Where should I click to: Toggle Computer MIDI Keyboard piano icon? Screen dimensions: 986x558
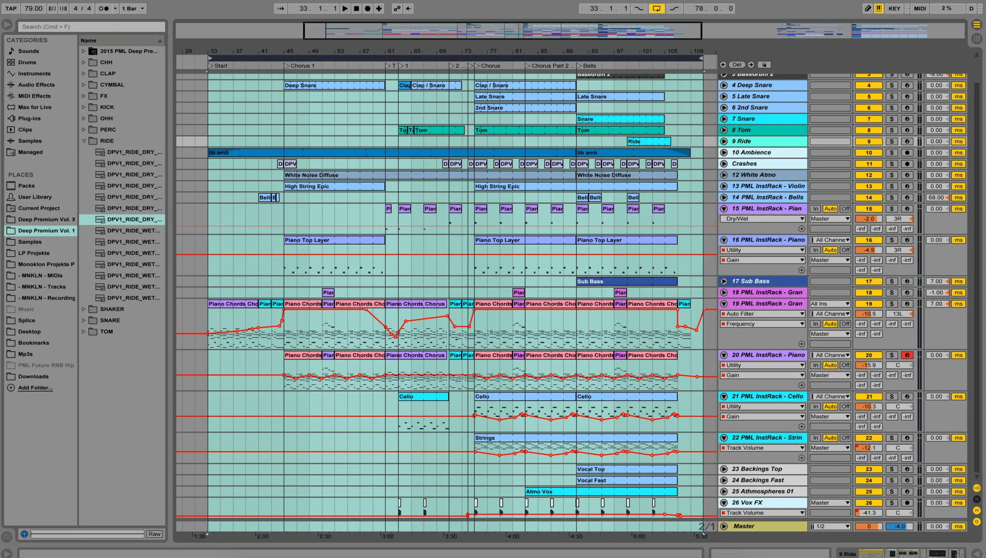879,8
